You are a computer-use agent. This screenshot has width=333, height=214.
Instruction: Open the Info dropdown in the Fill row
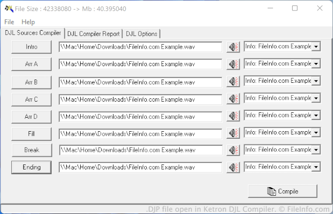tap(316, 132)
